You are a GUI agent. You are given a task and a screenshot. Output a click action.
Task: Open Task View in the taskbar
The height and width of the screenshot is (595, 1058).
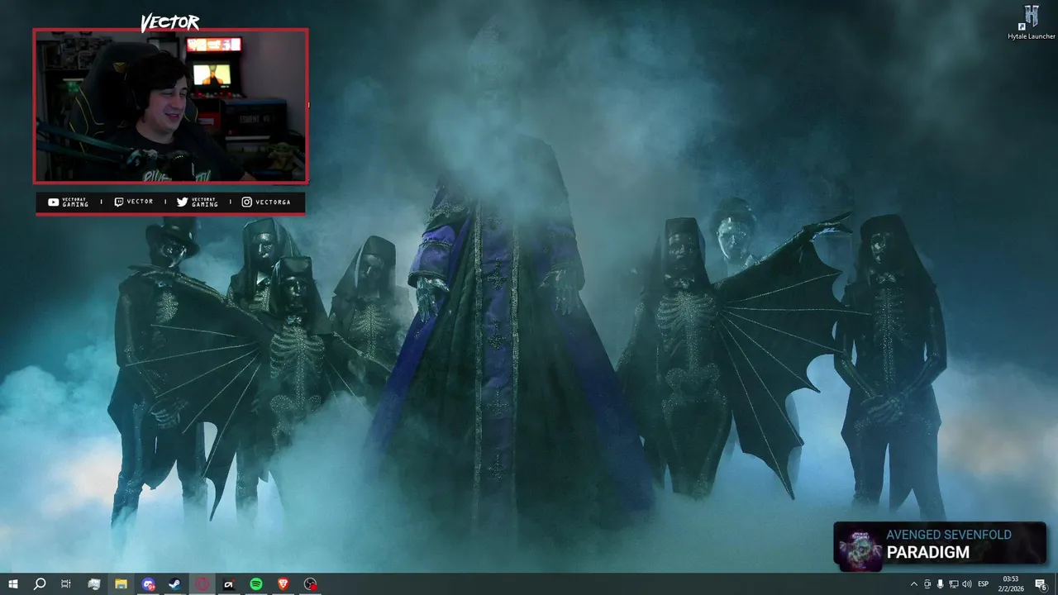66,584
